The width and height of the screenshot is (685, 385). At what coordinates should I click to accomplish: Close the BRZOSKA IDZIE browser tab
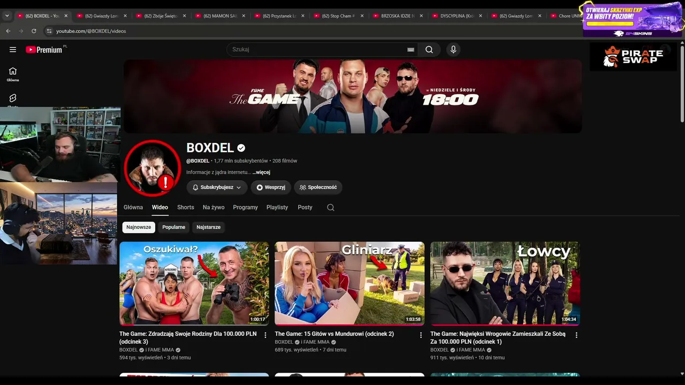pos(421,16)
